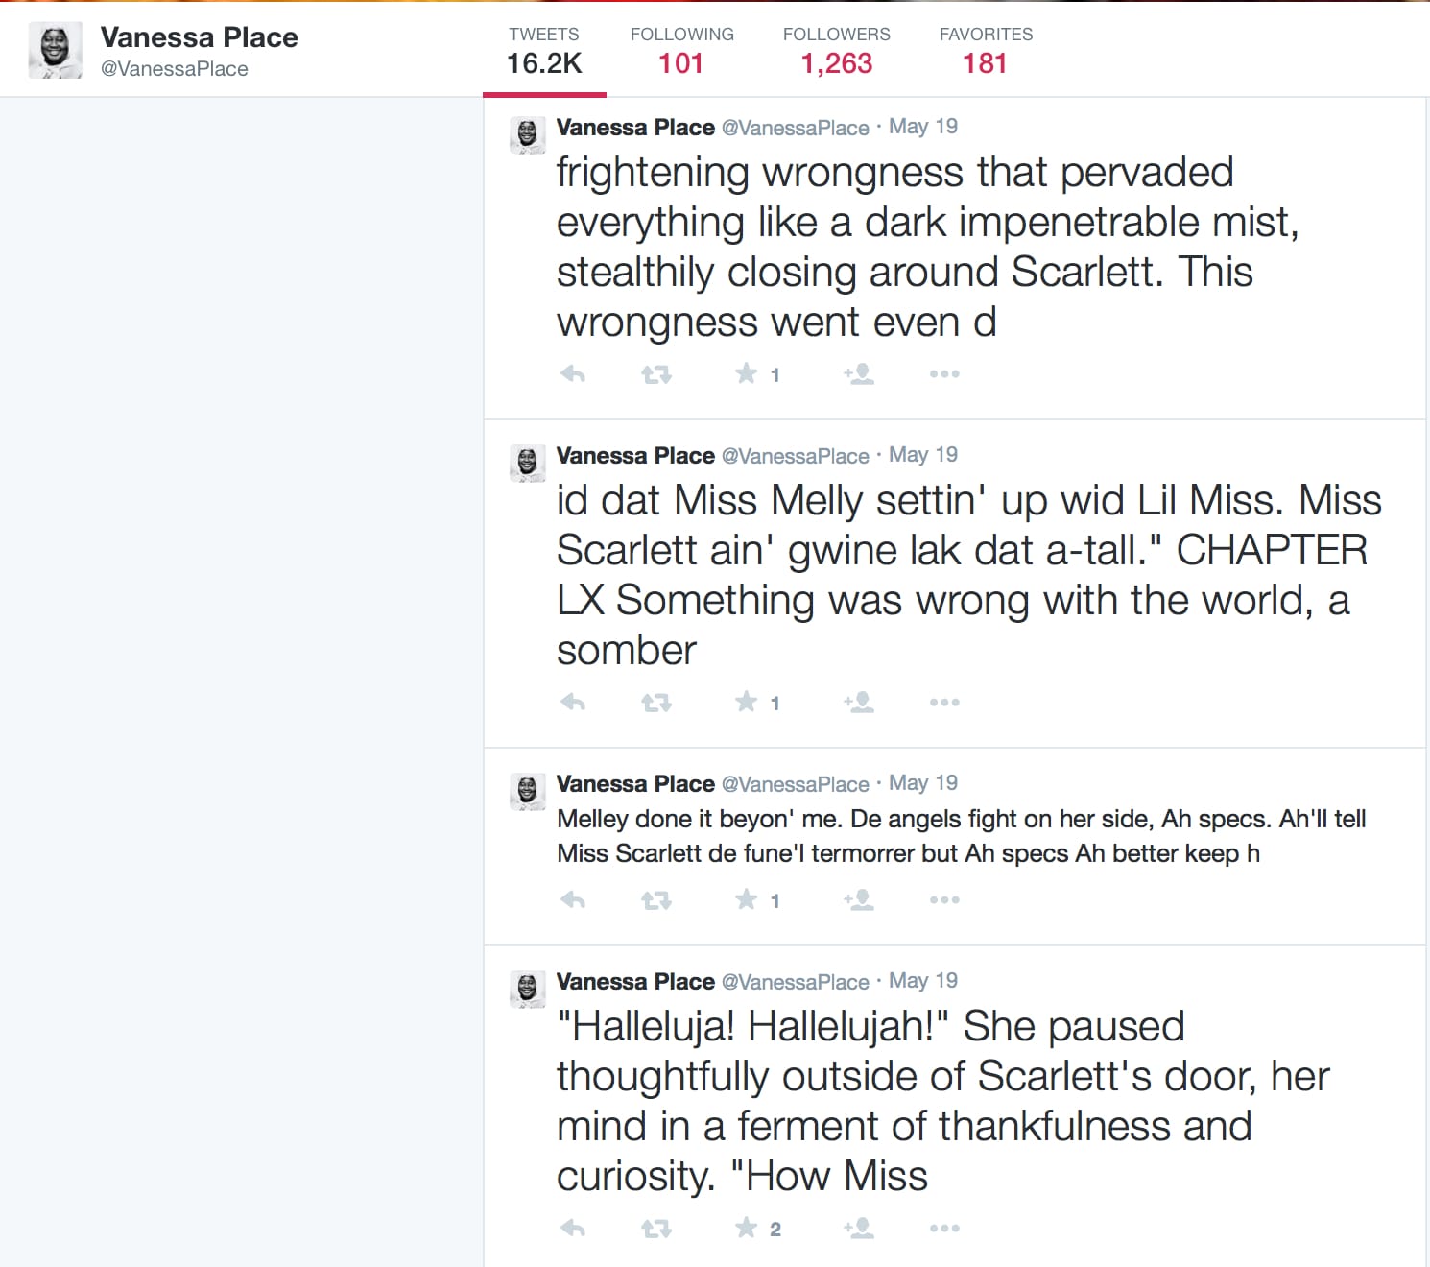This screenshot has height=1267, width=1430.
Task: Open the Favorites tab
Action: click(x=985, y=48)
